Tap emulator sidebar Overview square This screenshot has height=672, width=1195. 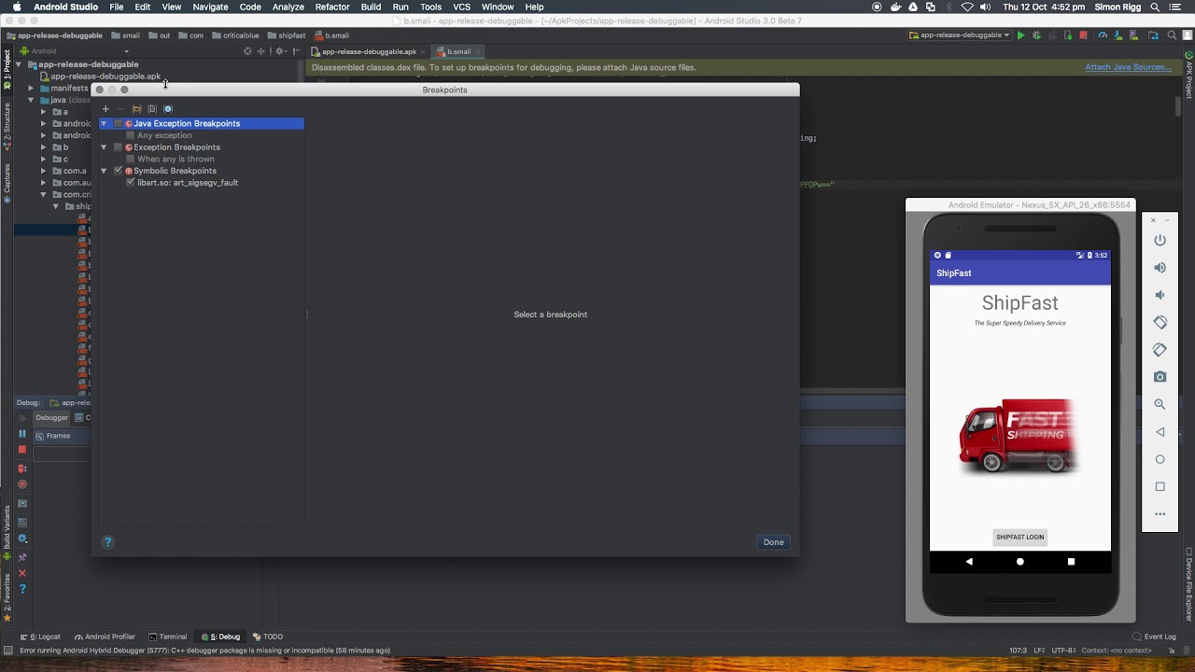tap(1160, 486)
